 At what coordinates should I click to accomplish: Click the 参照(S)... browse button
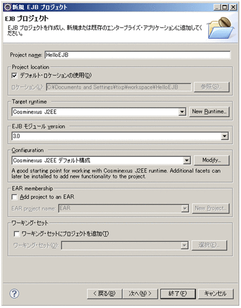(x=212, y=87)
